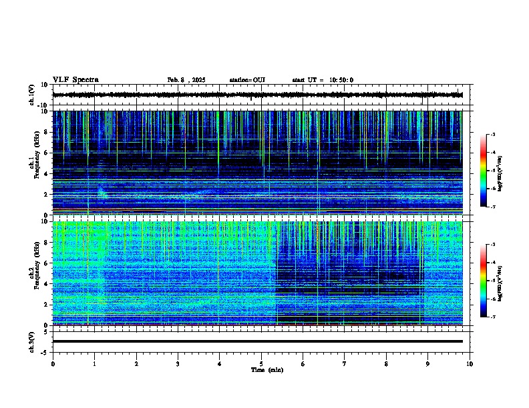
Task: Click the "-3" label on ch.2 colorbar
Action: (x=493, y=245)
